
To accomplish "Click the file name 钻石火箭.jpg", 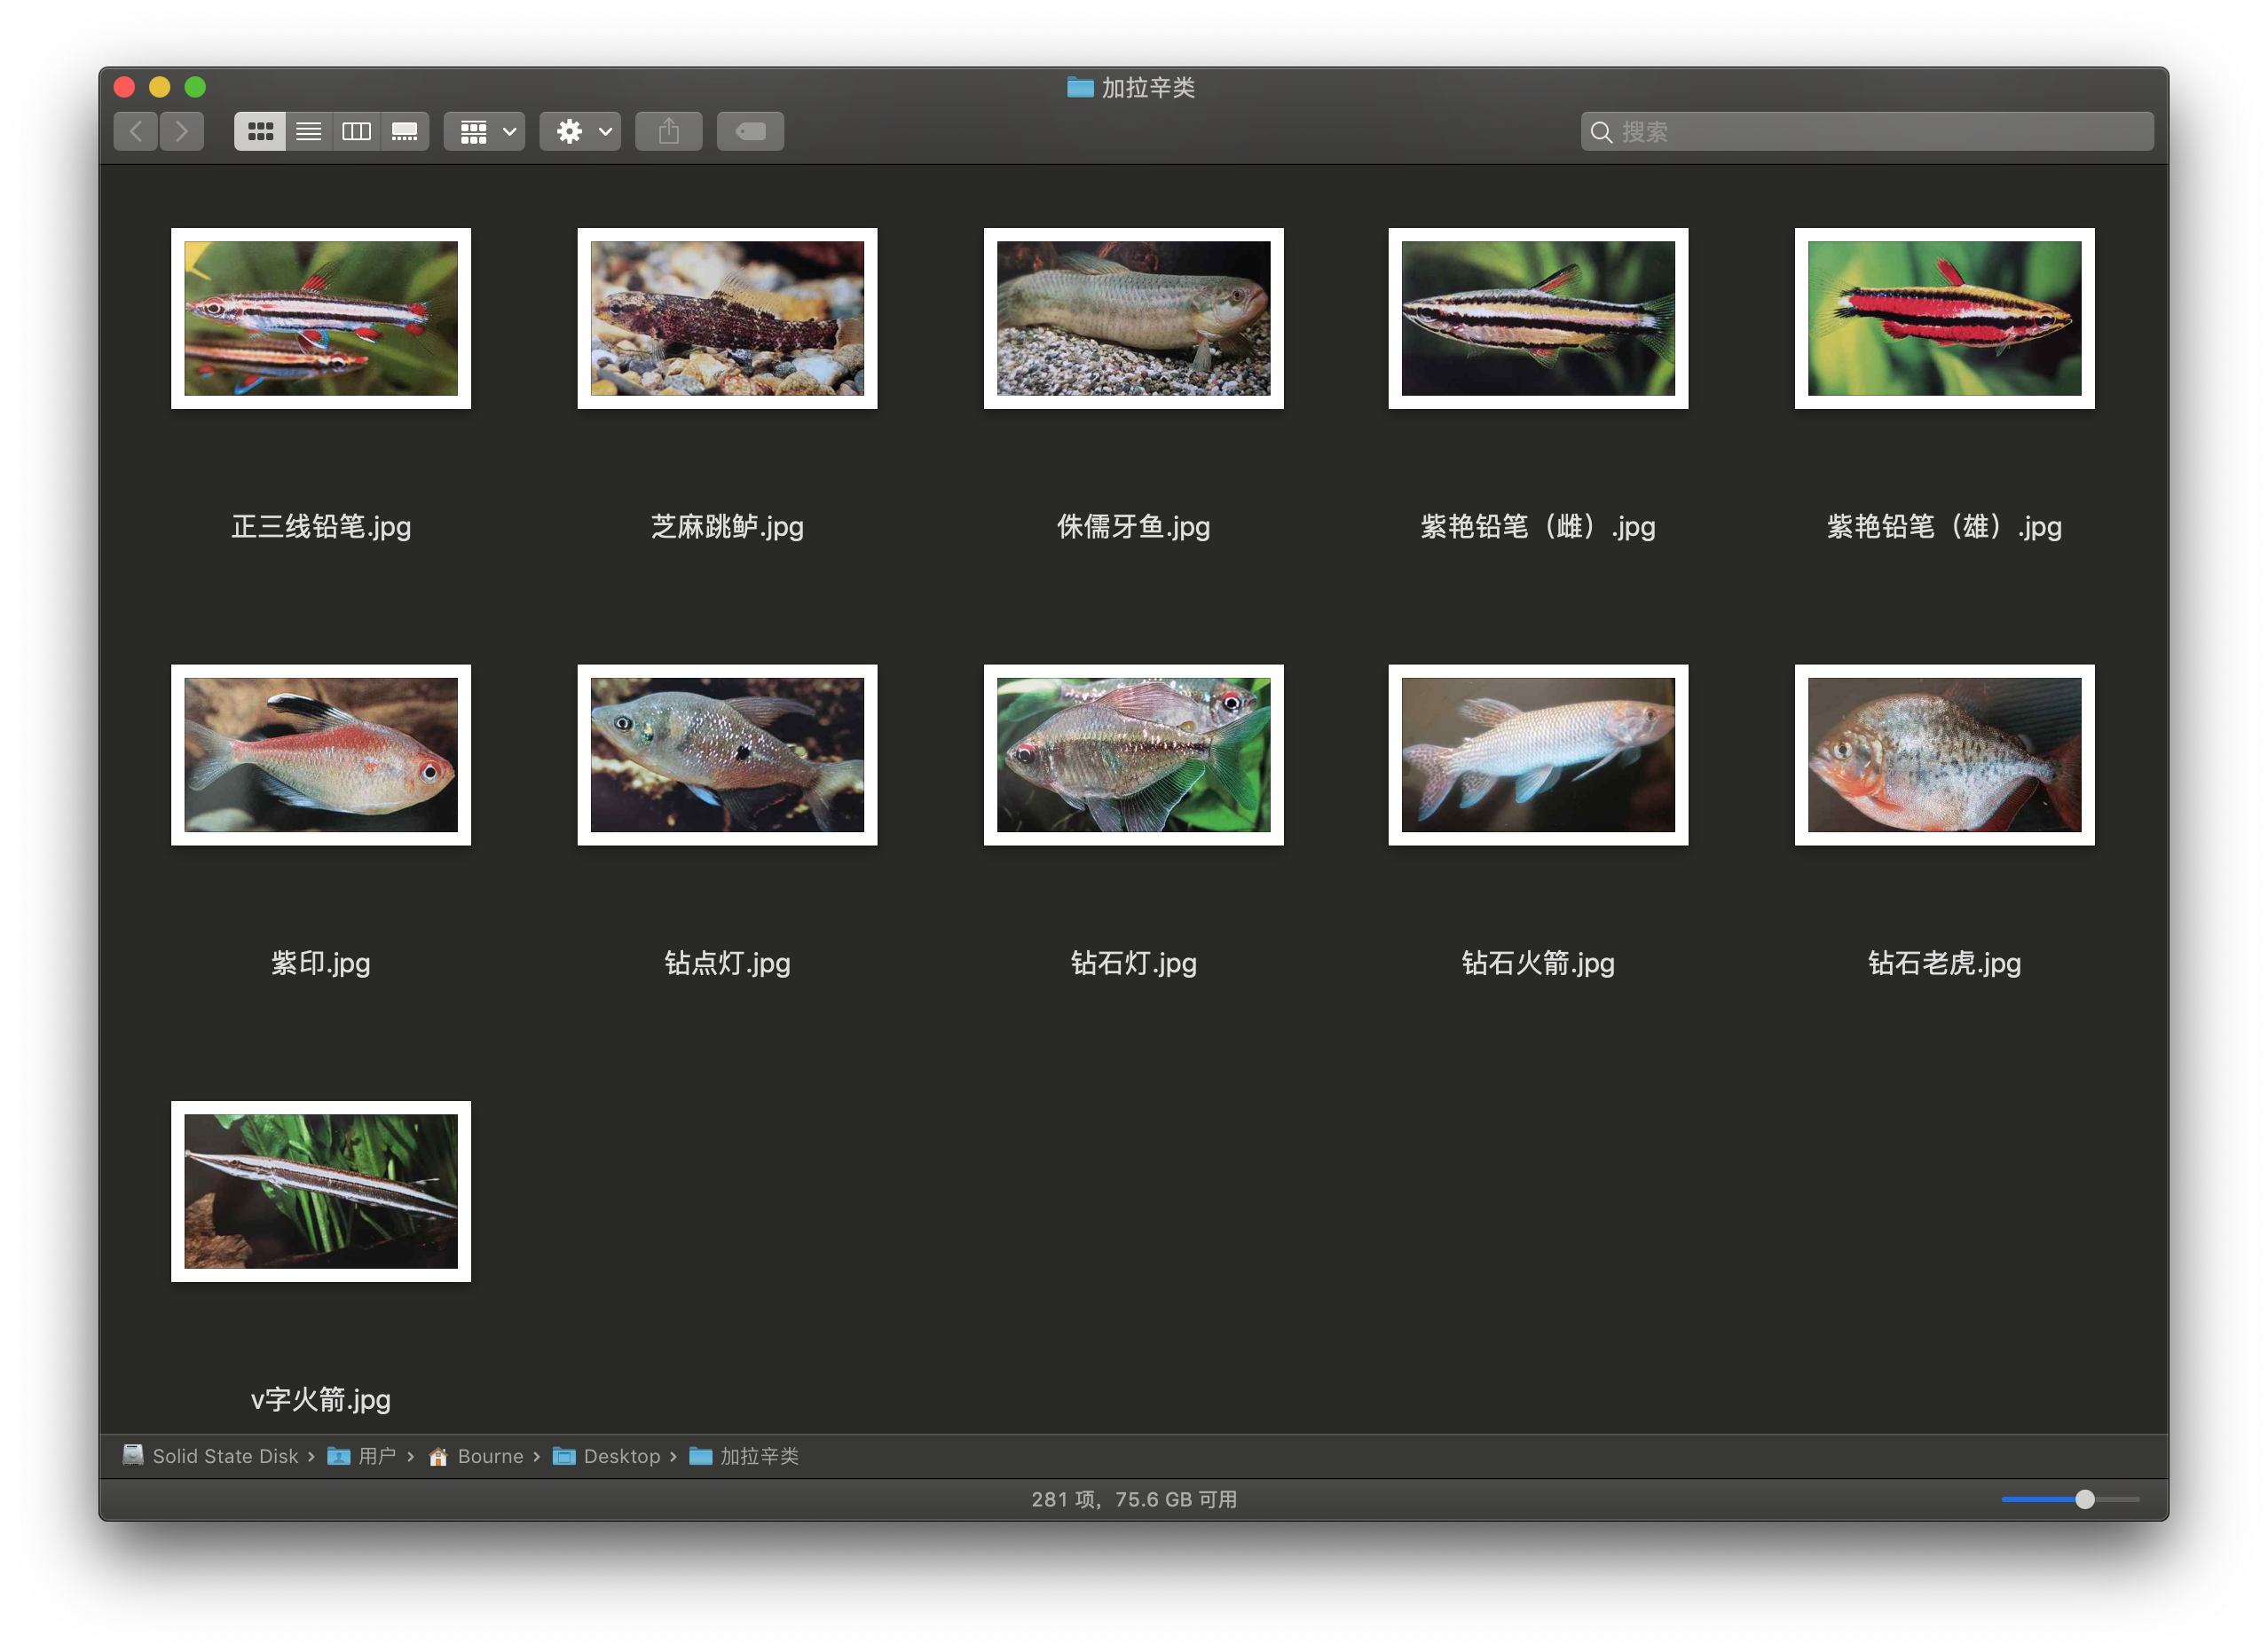I will tap(1538, 964).
